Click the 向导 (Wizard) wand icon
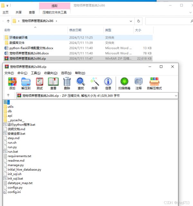 click(x=94, y=81)
